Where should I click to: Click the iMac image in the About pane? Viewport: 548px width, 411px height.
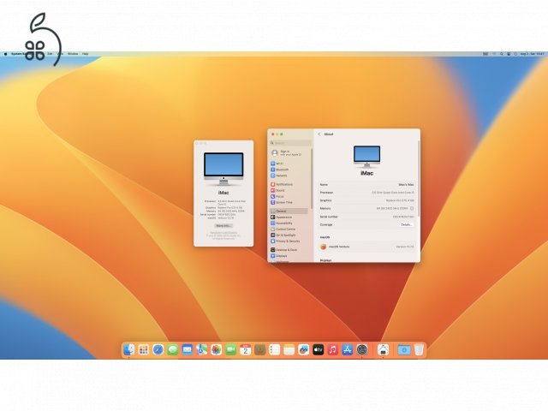(x=366, y=156)
